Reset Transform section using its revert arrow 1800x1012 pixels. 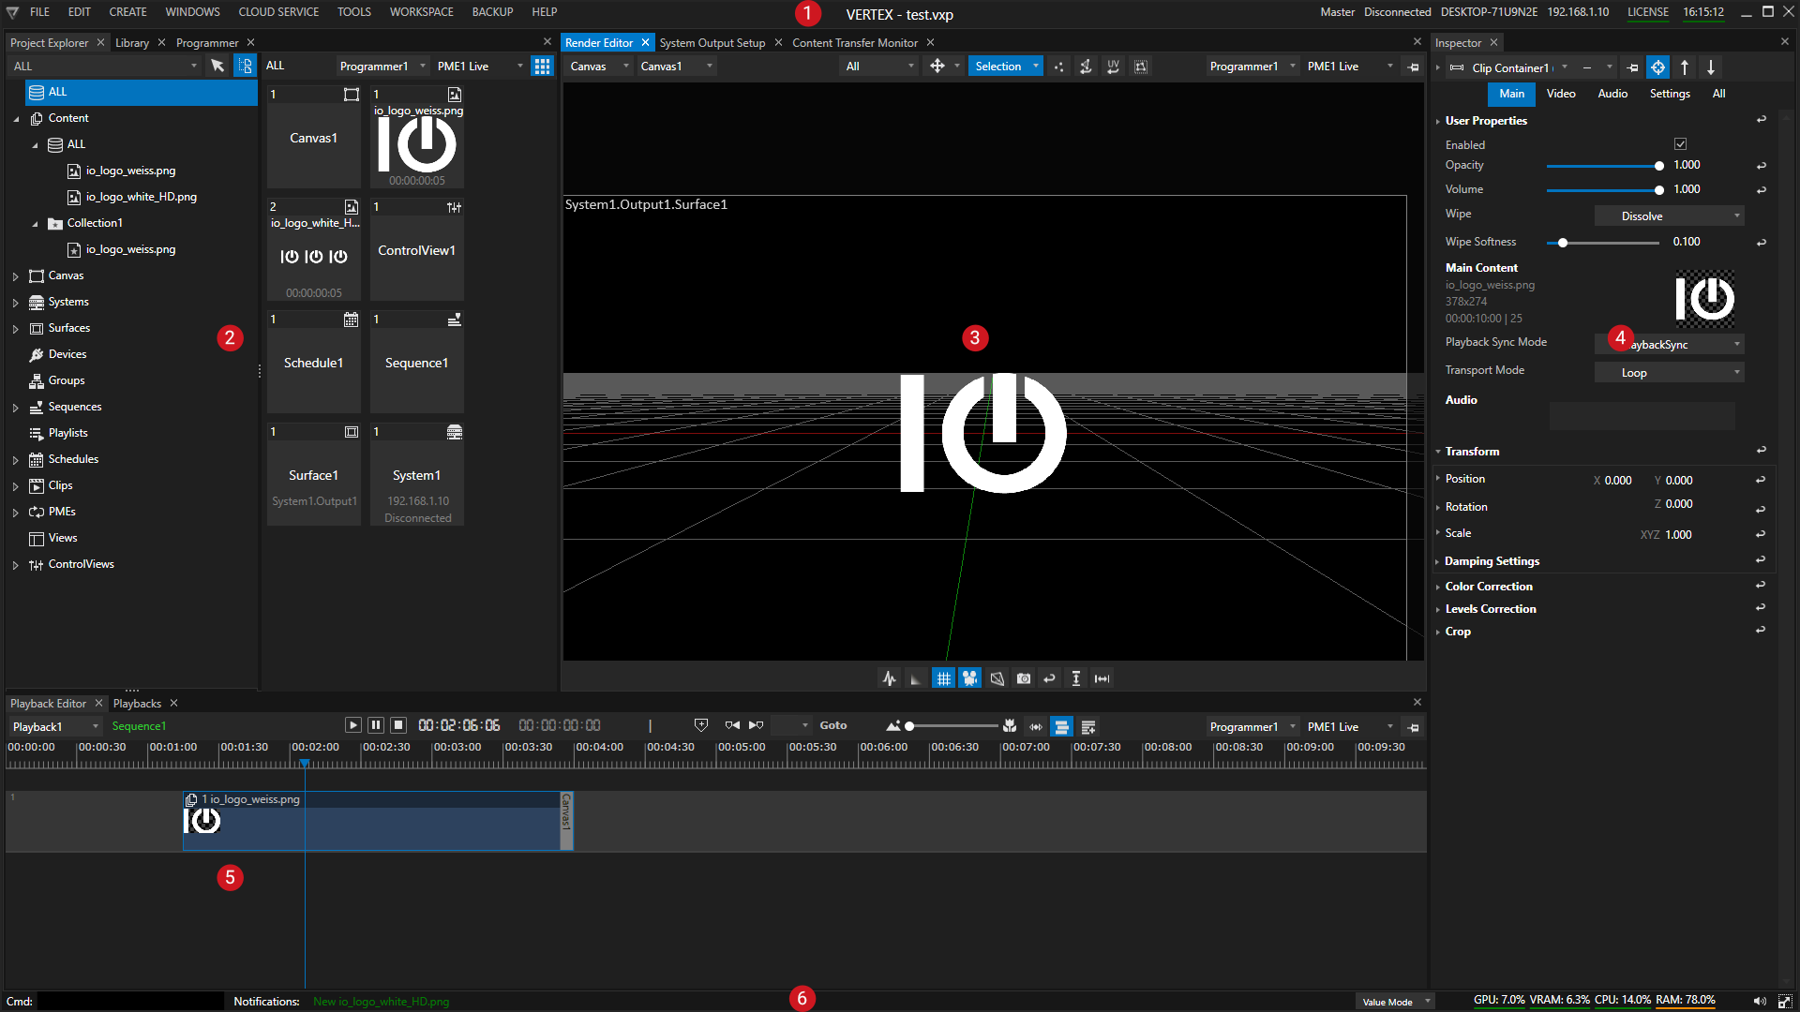tap(1761, 451)
